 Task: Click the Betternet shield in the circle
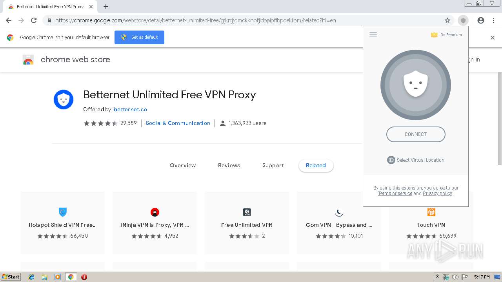pyautogui.click(x=416, y=84)
